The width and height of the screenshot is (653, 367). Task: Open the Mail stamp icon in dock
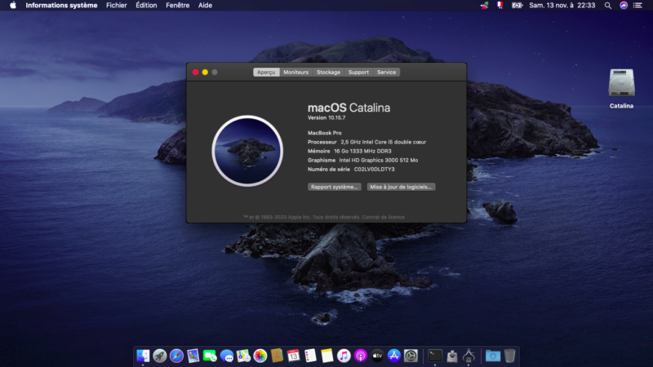193,356
